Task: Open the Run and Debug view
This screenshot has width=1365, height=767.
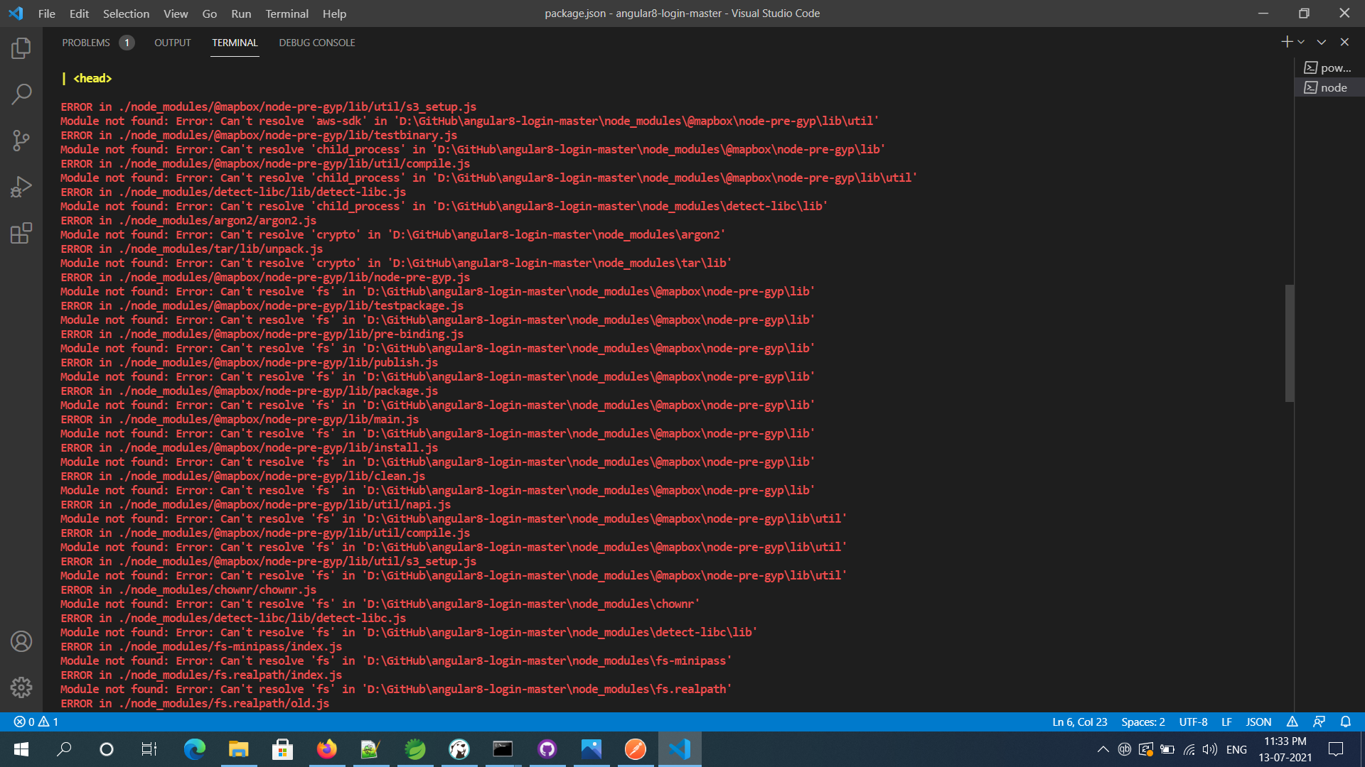Action: (21, 187)
